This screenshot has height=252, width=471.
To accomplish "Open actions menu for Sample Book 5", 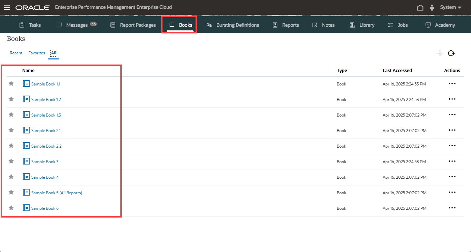I will tap(452, 193).
